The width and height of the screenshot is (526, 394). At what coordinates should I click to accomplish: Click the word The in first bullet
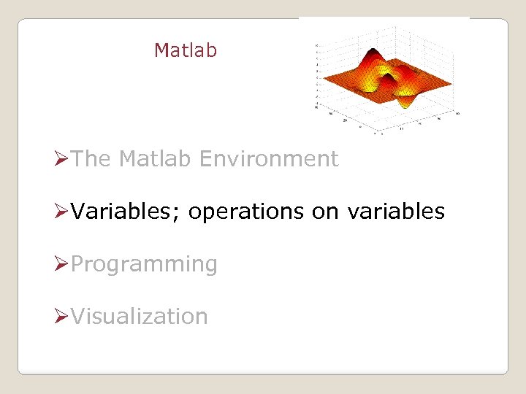[91, 159]
